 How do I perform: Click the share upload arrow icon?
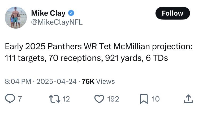click(x=188, y=99)
